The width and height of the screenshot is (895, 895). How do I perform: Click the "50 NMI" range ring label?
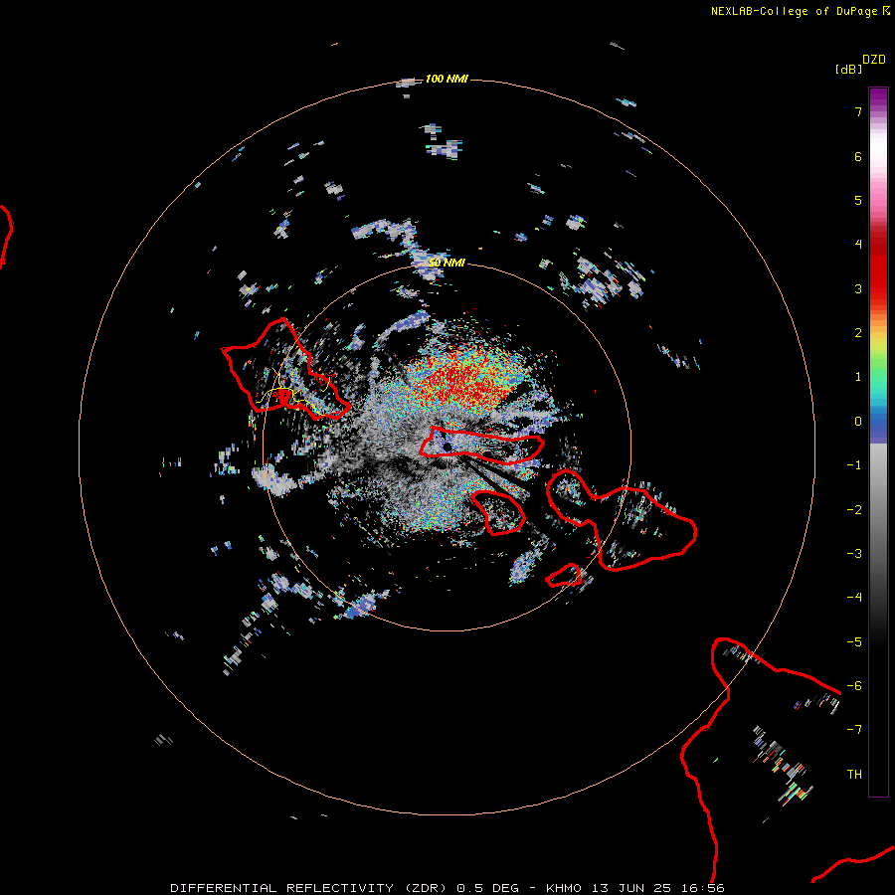point(447,263)
